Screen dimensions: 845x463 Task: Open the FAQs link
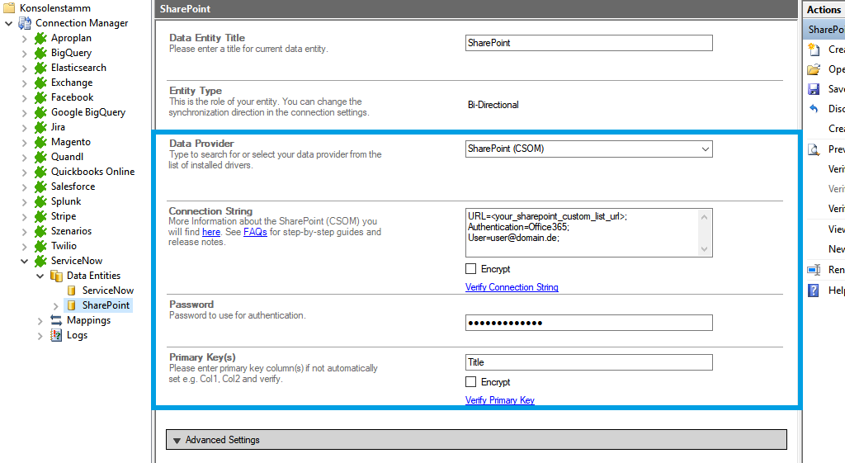click(x=255, y=233)
